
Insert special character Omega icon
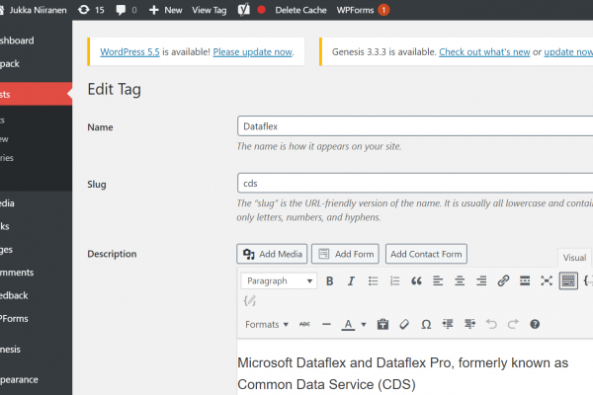426,324
